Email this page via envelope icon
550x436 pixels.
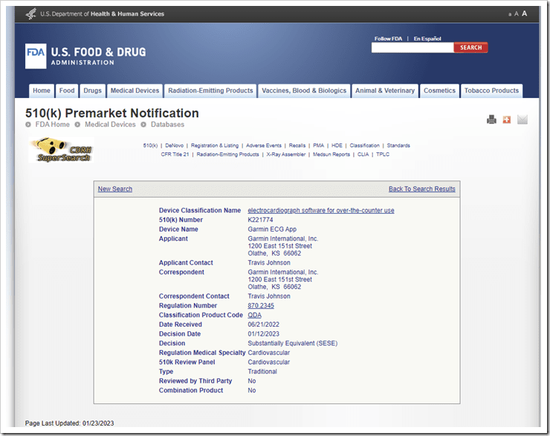tap(522, 120)
